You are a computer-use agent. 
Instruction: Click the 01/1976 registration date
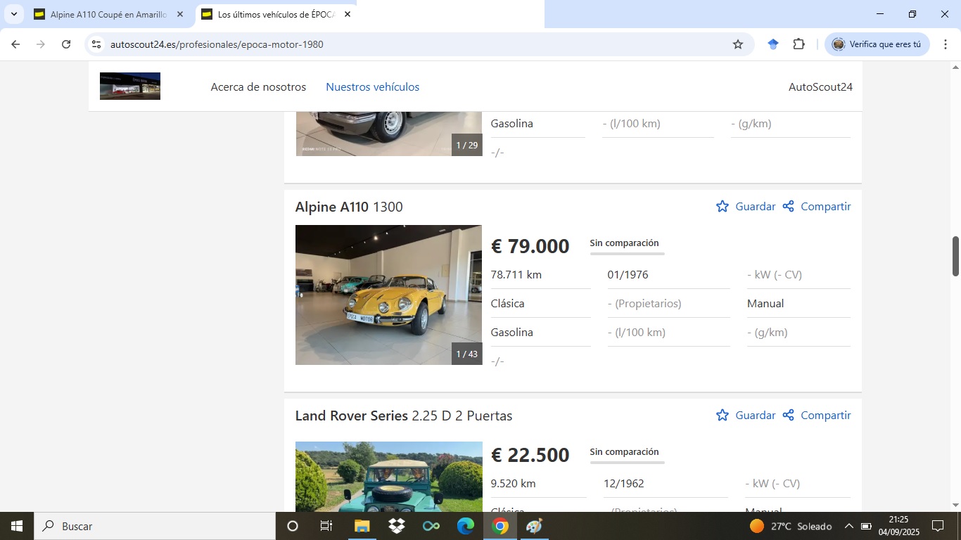[628, 275]
